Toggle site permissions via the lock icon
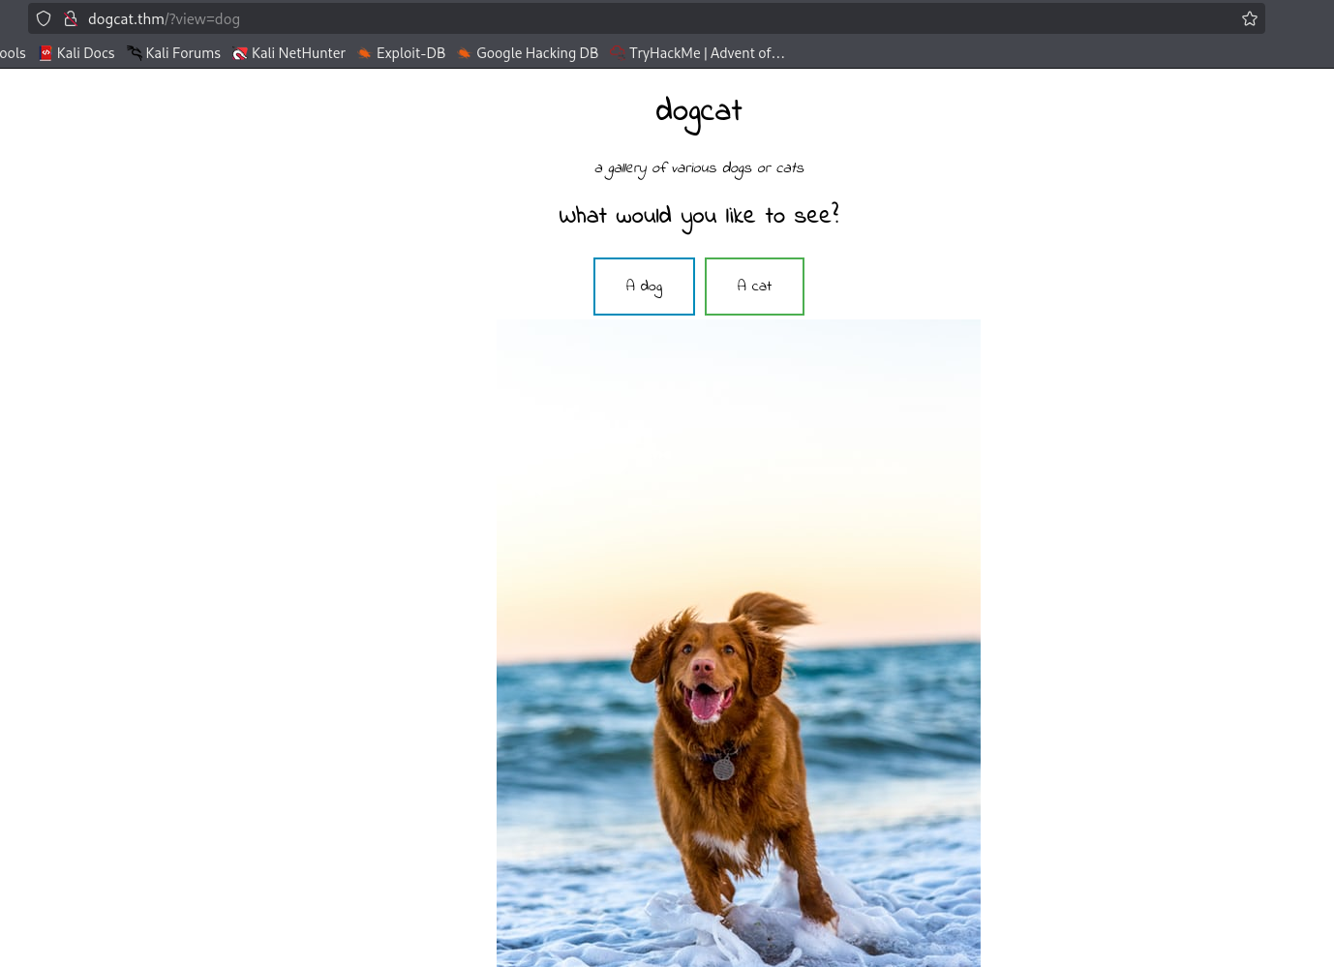This screenshot has width=1334, height=967. 71,18
